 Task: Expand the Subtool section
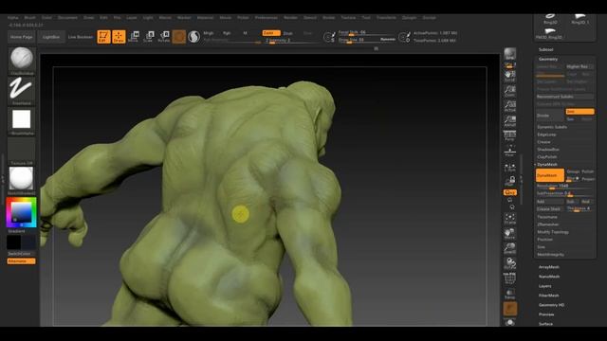point(546,50)
